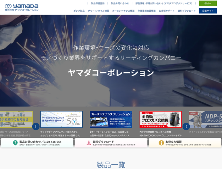
Task: Open the 企業サイト button
Action: click(x=208, y=11)
